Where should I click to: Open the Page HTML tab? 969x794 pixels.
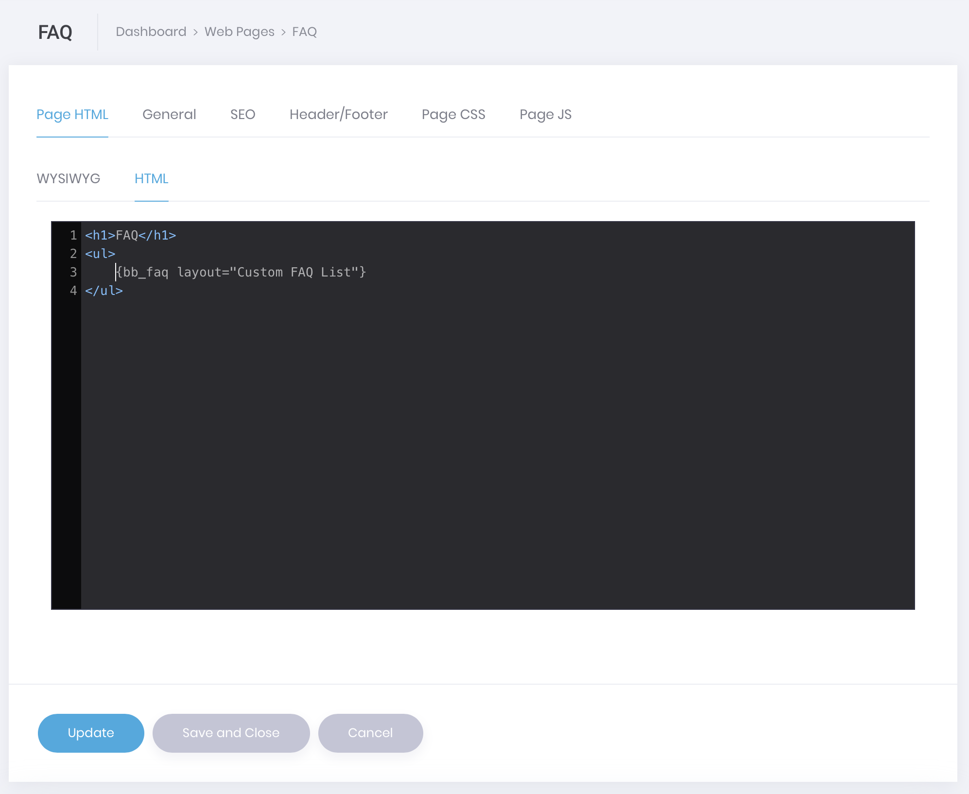(x=72, y=115)
